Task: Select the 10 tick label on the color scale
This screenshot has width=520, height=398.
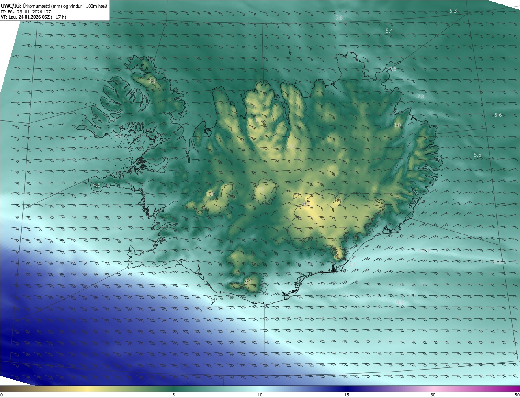Action: [260, 395]
